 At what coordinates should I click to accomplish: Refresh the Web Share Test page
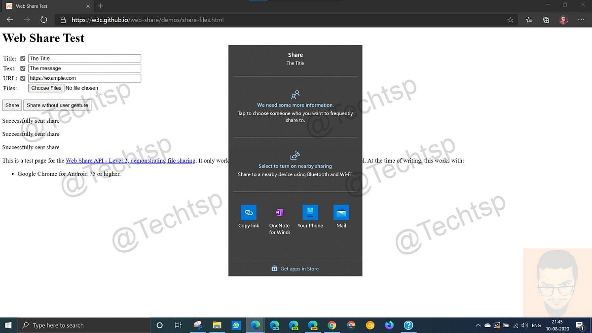(44, 20)
